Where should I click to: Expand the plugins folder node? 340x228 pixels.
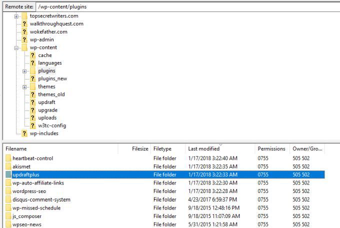click(x=24, y=71)
